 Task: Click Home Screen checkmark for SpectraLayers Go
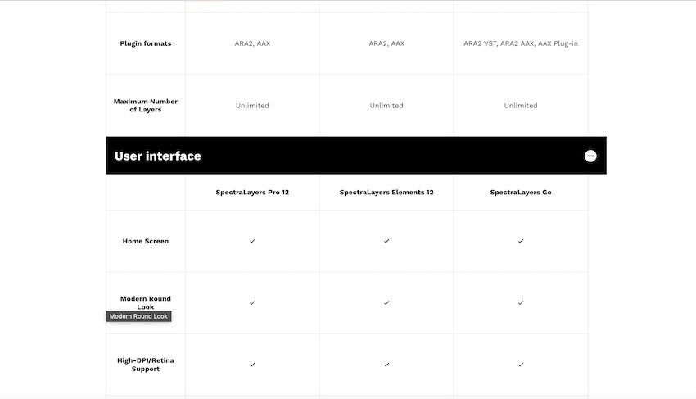coord(521,241)
